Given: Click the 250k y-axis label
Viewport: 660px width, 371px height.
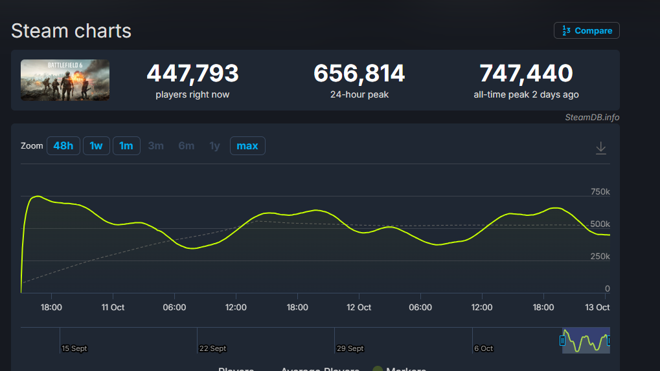Looking at the screenshot, I should [x=600, y=257].
